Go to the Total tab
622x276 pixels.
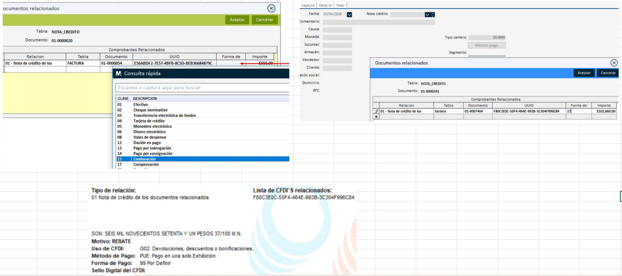(340, 5)
